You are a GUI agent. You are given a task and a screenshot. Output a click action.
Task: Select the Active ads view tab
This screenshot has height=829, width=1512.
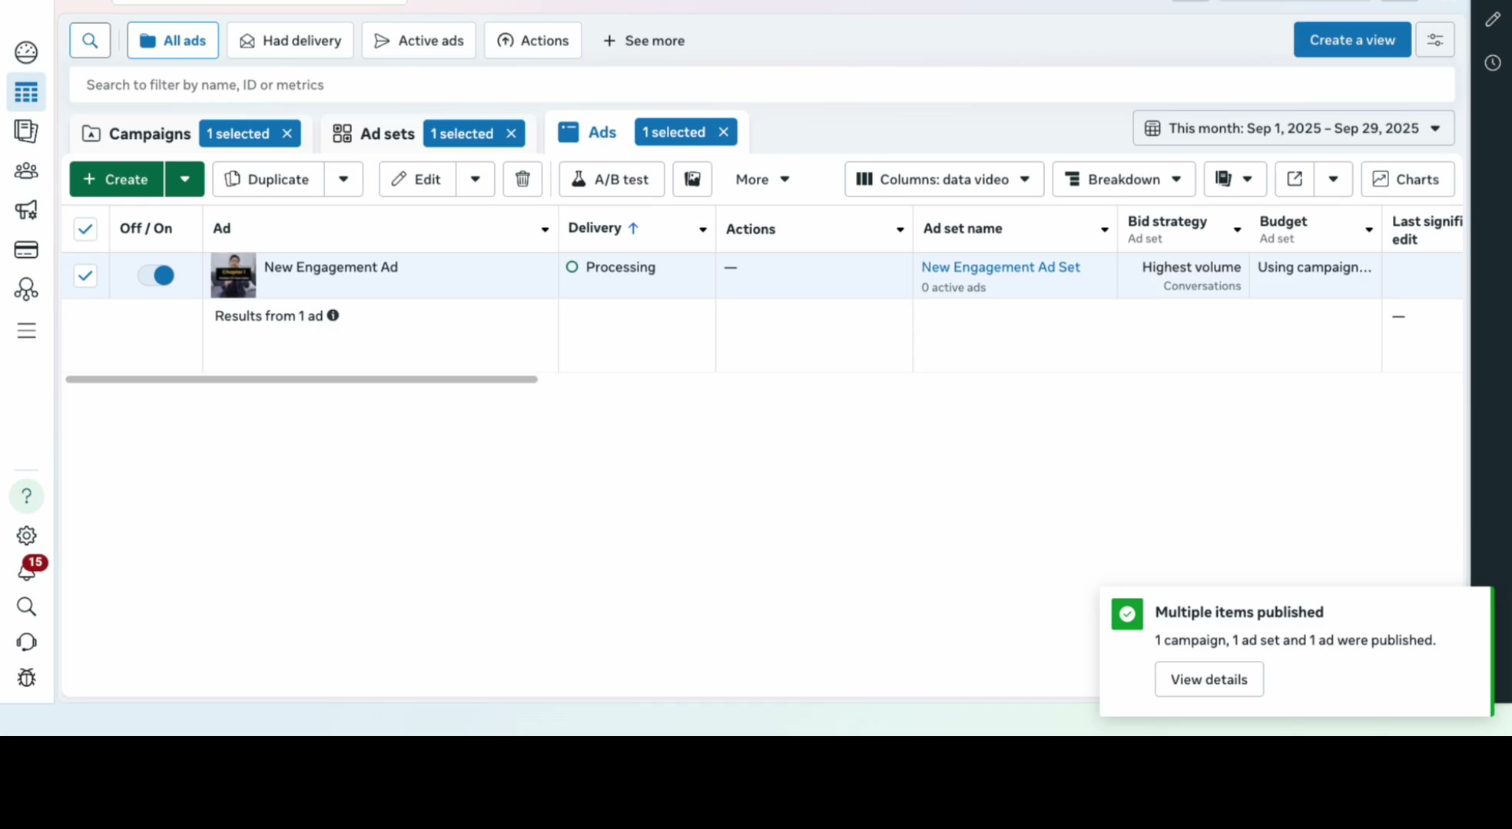coord(419,40)
